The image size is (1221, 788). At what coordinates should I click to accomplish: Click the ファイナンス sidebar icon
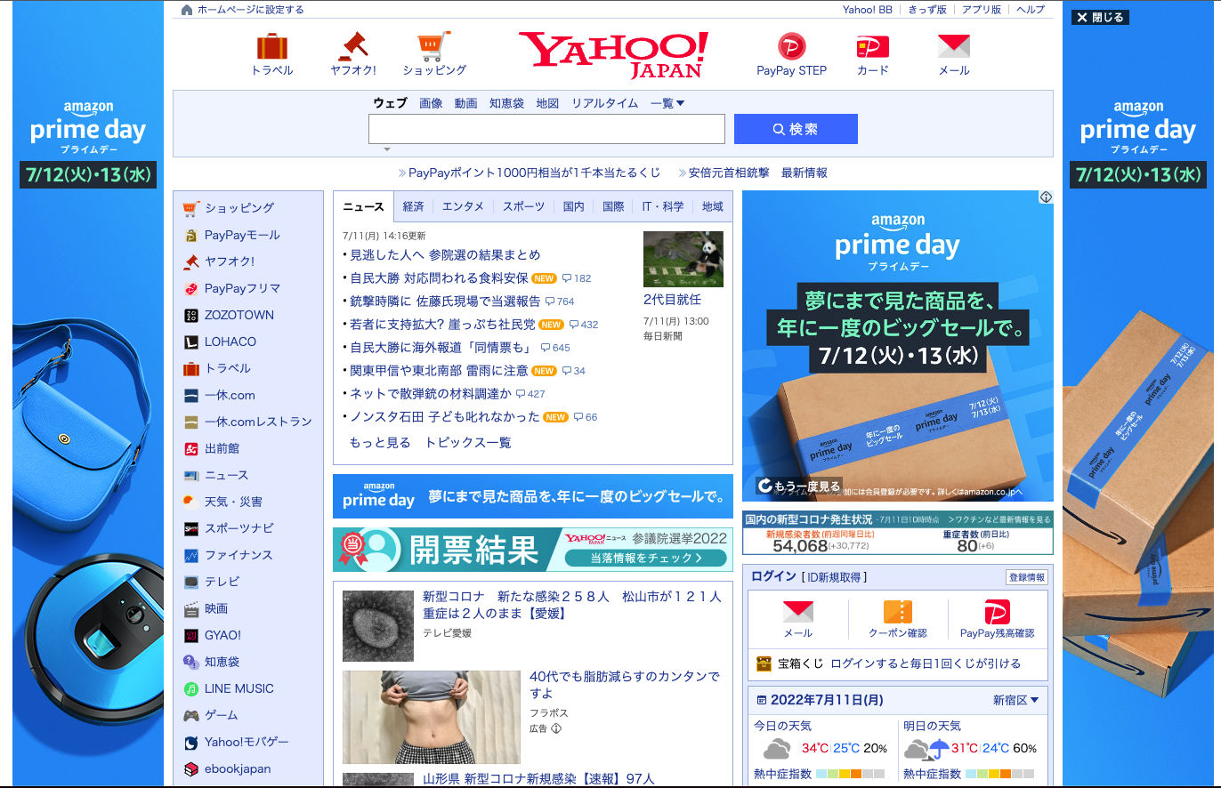tap(190, 555)
